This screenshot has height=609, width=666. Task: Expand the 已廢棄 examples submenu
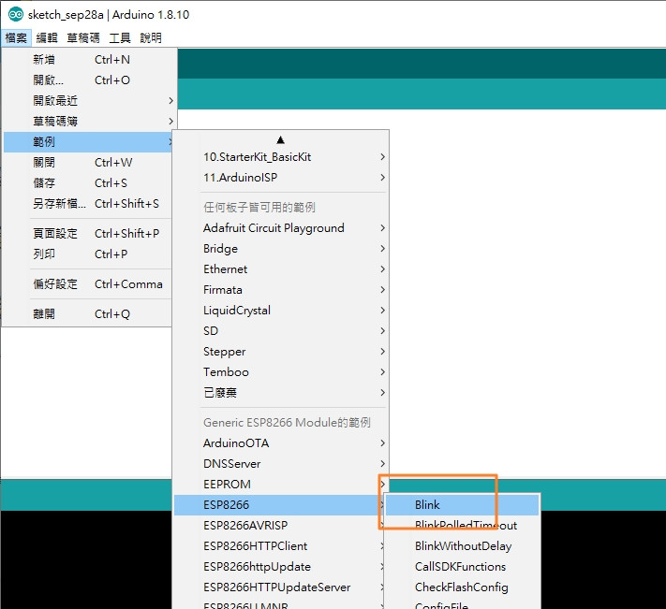point(280,392)
